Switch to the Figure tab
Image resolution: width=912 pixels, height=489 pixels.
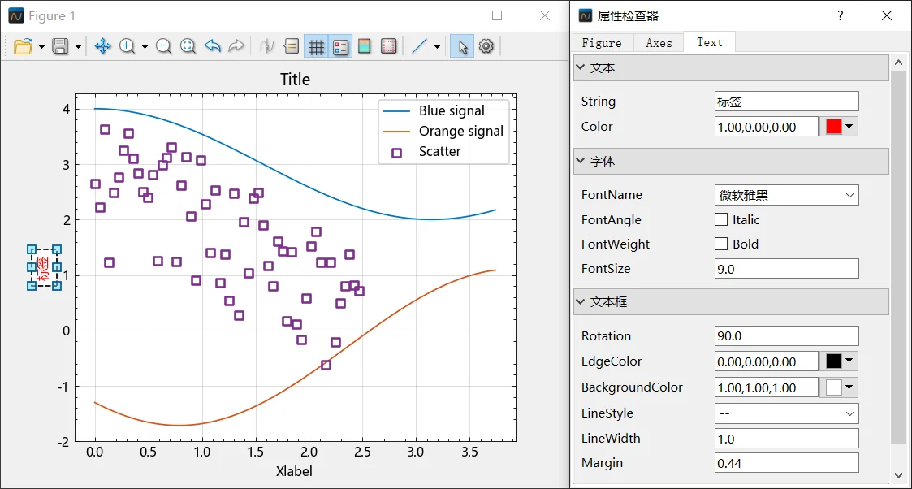(602, 43)
